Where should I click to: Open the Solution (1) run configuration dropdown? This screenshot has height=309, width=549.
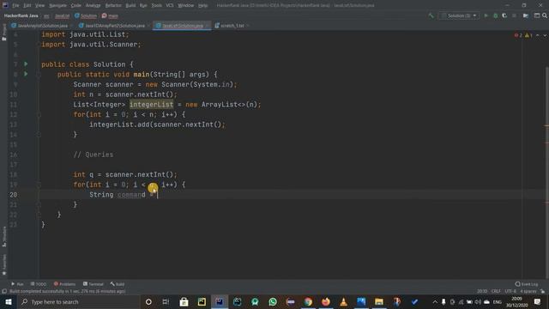tap(459, 15)
